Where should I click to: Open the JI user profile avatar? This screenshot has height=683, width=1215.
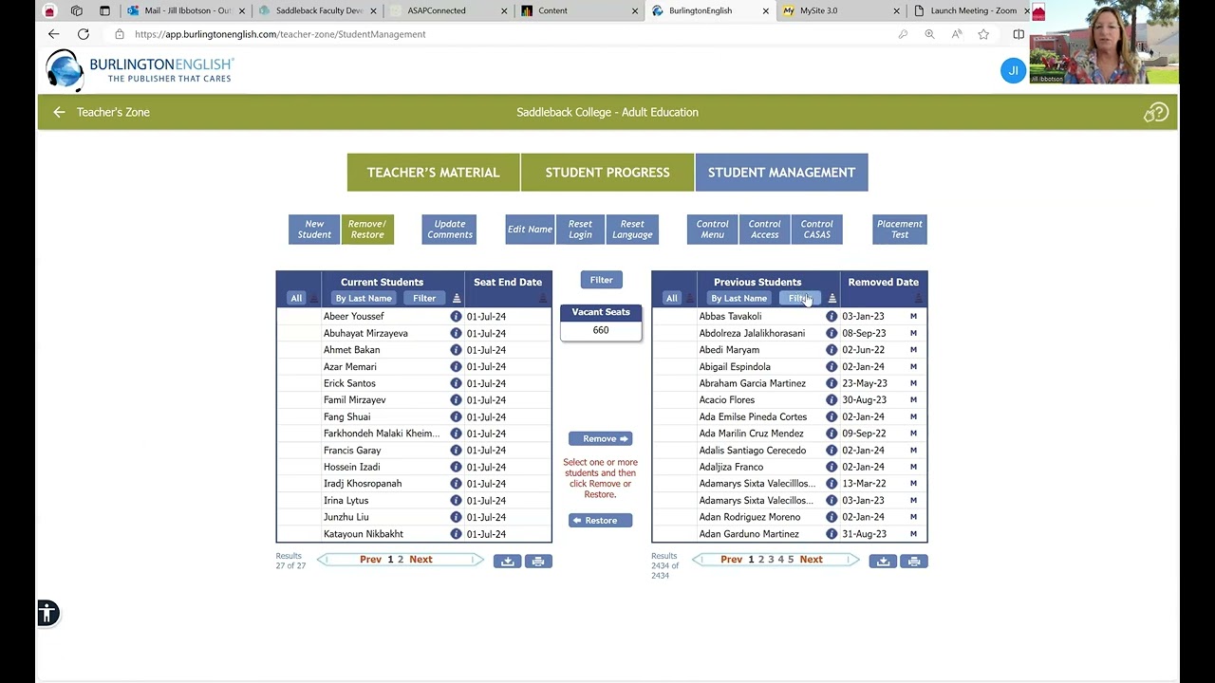point(1013,70)
